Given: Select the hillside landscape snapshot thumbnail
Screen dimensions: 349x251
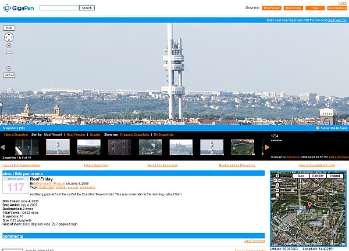Looking at the screenshot, I should point(89,147).
